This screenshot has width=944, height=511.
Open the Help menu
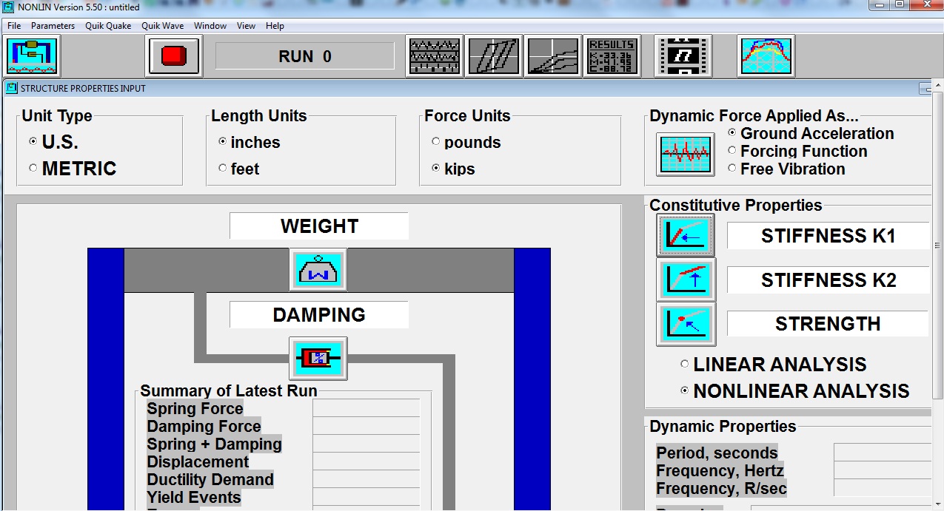click(x=275, y=26)
